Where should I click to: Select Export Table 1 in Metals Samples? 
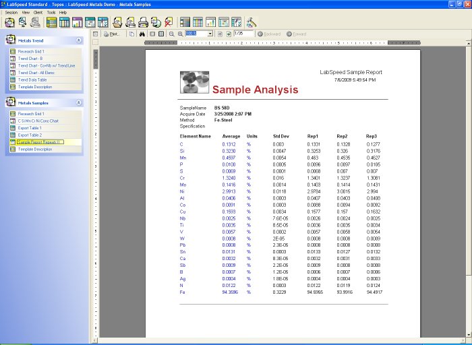pyautogui.click(x=30, y=128)
